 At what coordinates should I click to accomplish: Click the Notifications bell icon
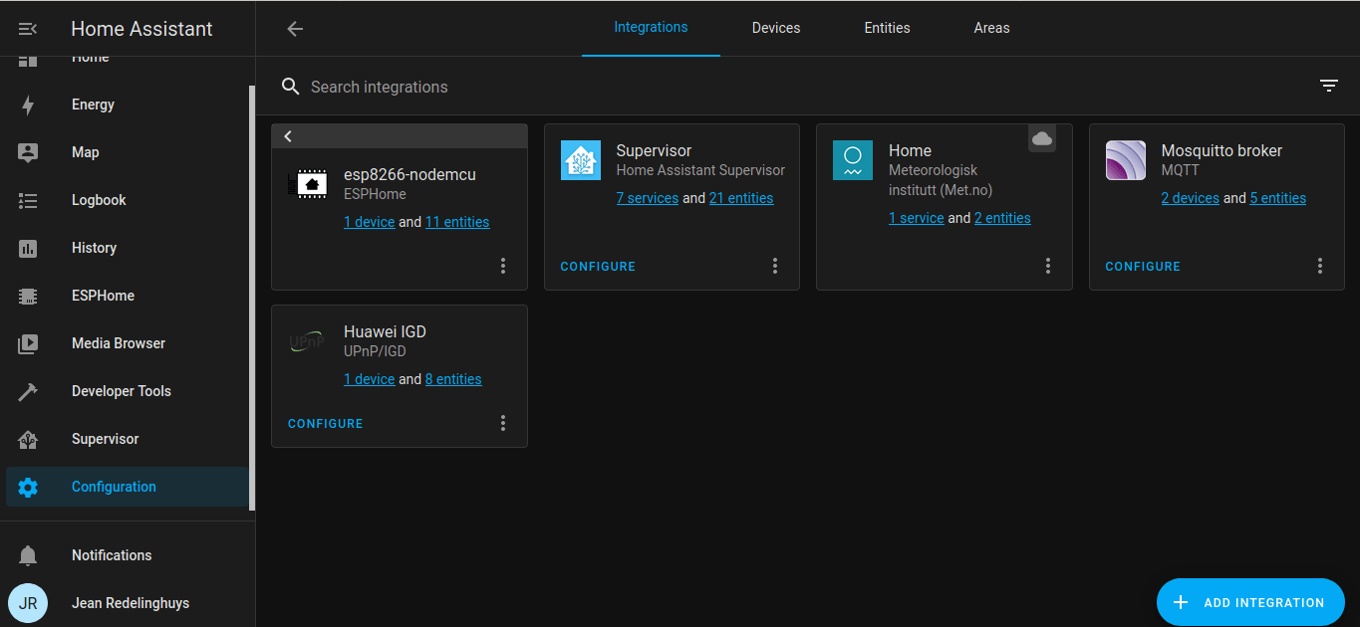point(28,555)
